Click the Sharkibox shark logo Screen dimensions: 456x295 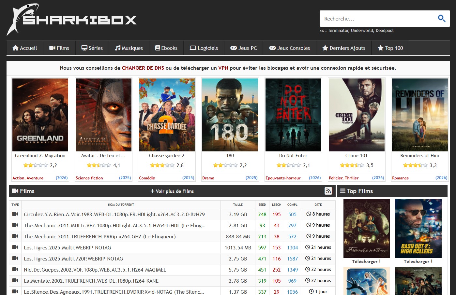click(x=71, y=19)
